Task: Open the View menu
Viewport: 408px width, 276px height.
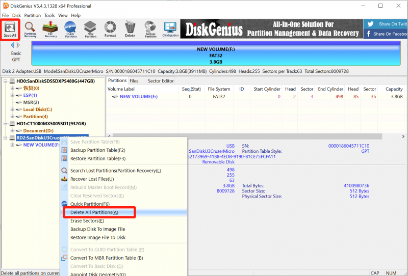Action: (x=63, y=15)
